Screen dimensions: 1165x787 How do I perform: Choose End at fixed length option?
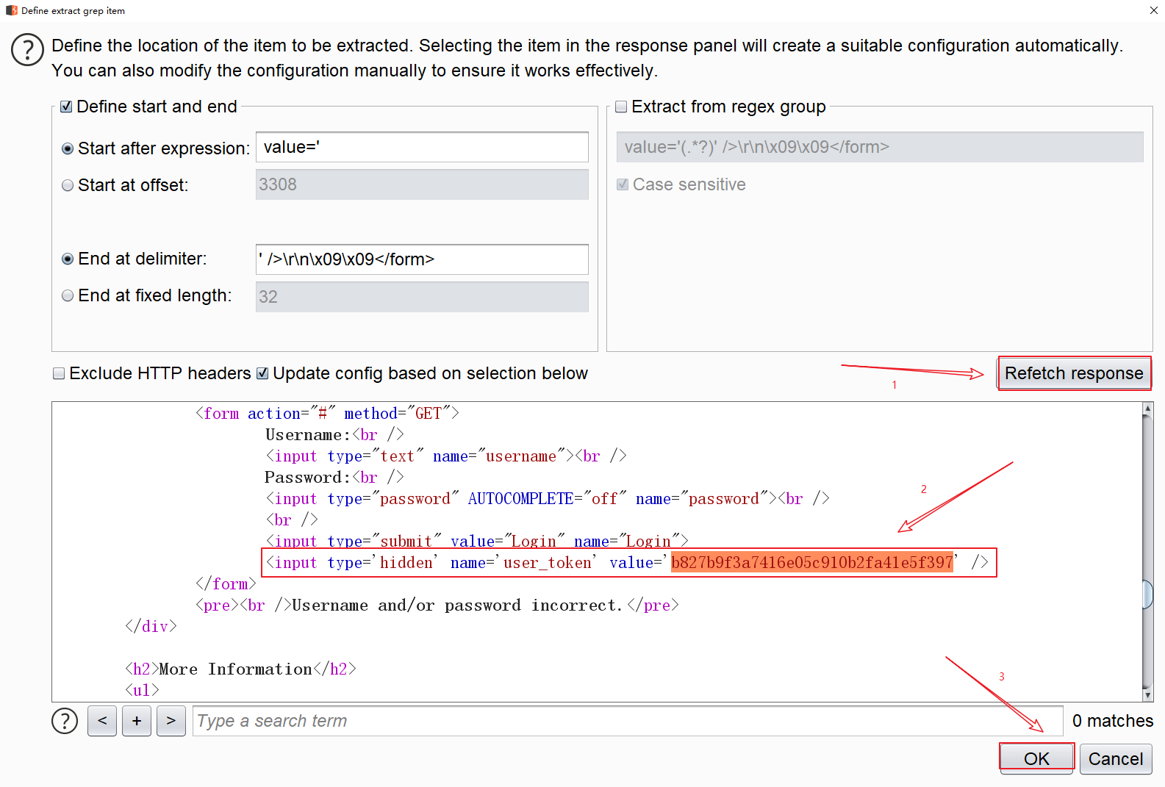pos(68,296)
